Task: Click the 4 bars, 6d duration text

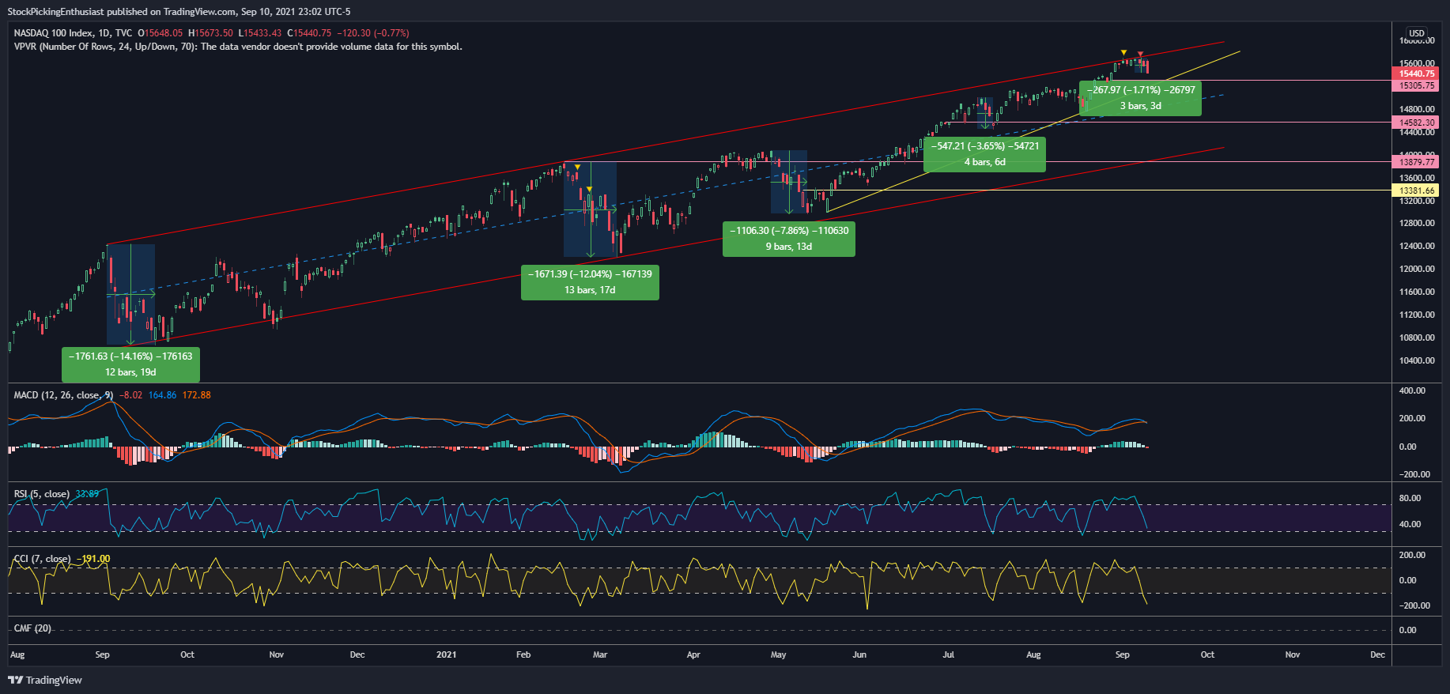Action: pos(985,162)
